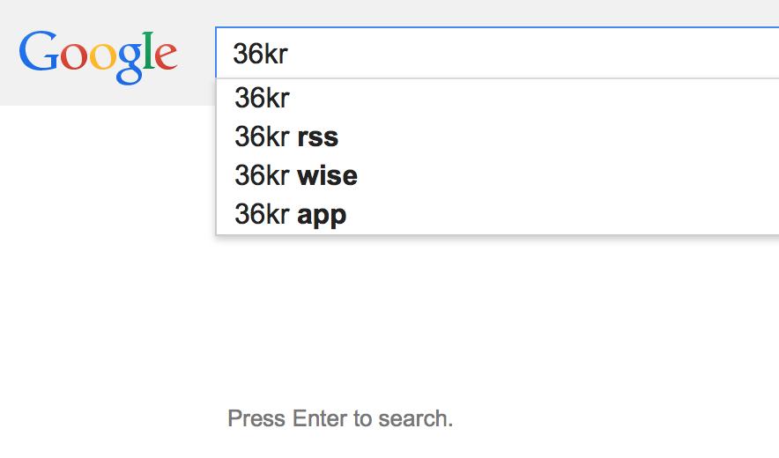
Task: Focus the Google search input field
Action: (493, 54)
